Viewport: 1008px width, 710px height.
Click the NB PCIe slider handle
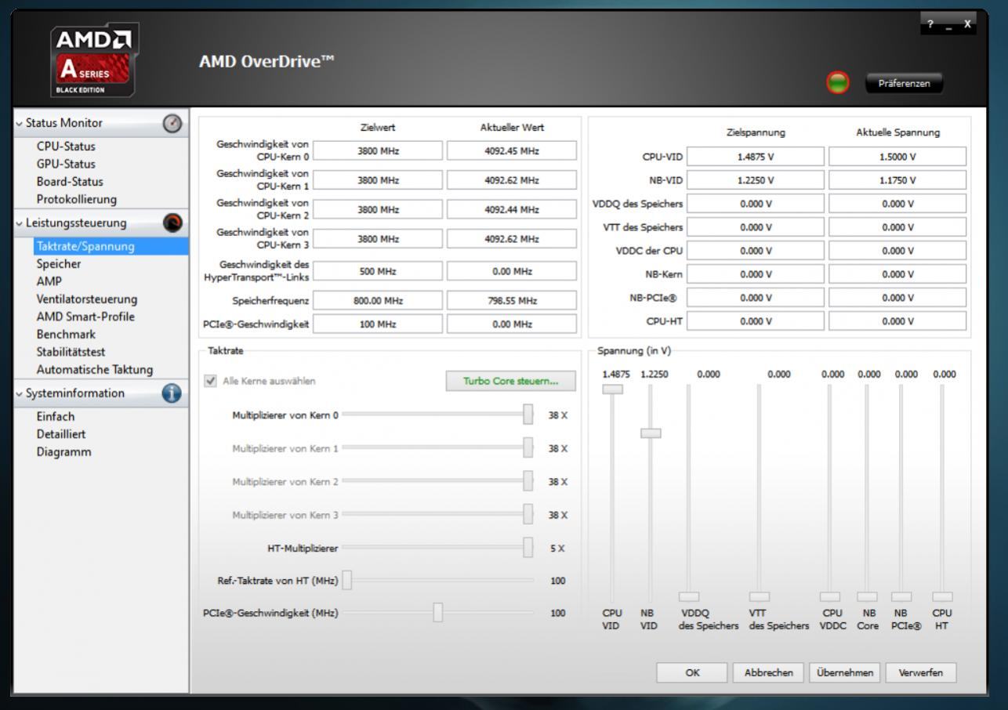(x=901, y=597)
